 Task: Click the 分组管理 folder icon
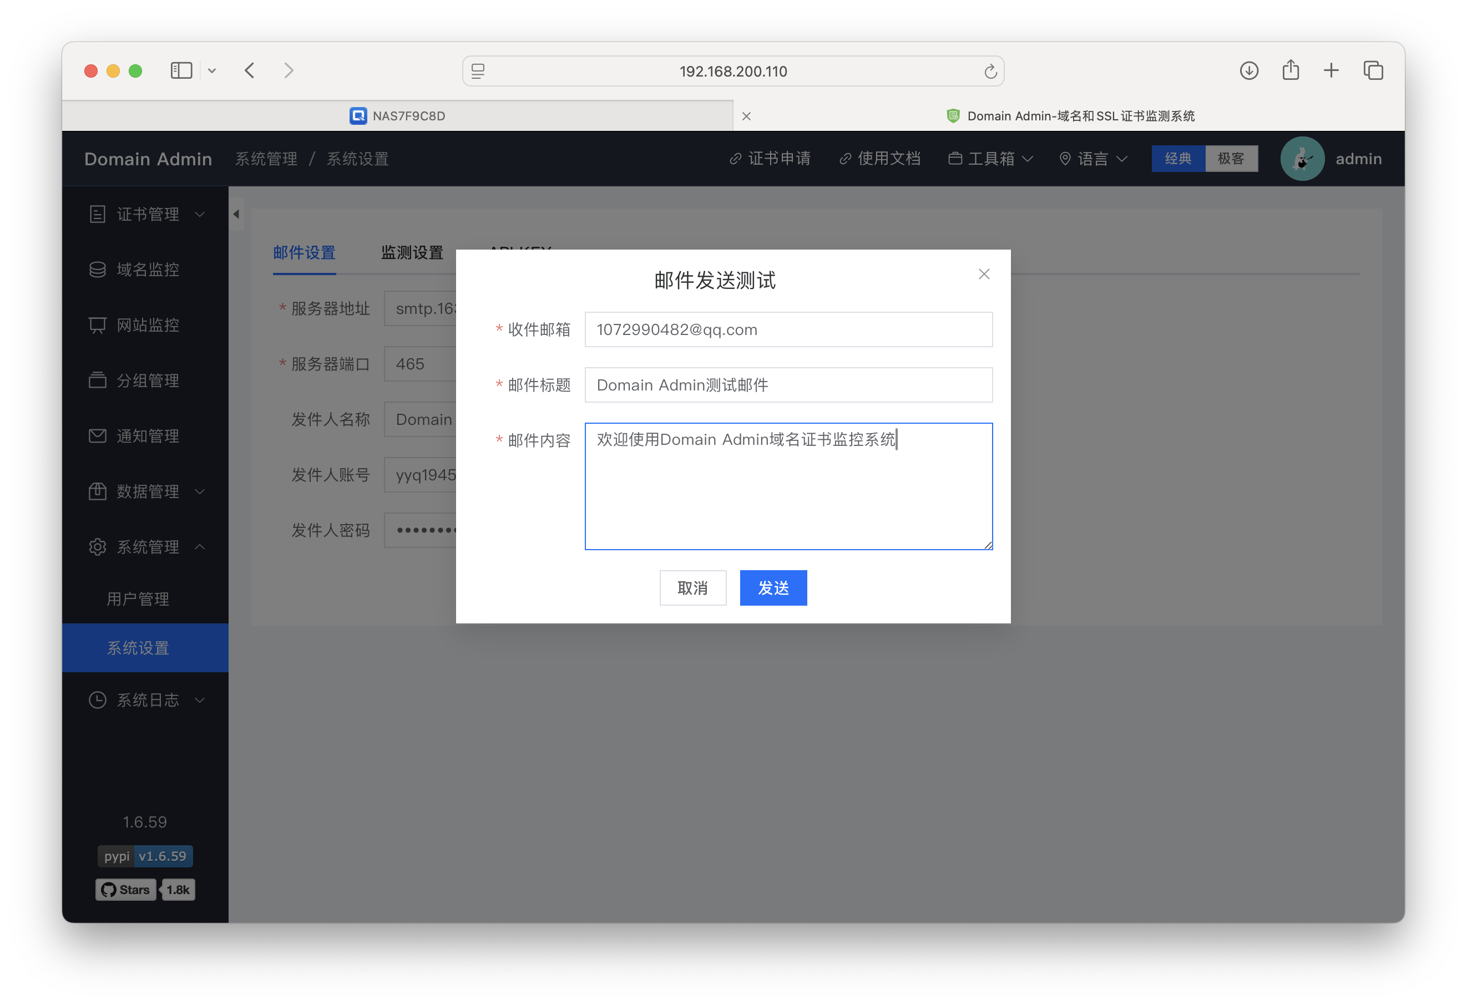[97, 381]
